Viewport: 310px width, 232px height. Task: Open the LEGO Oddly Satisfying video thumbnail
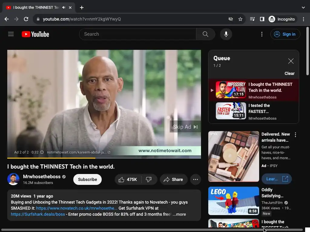[x=233, y=201]
